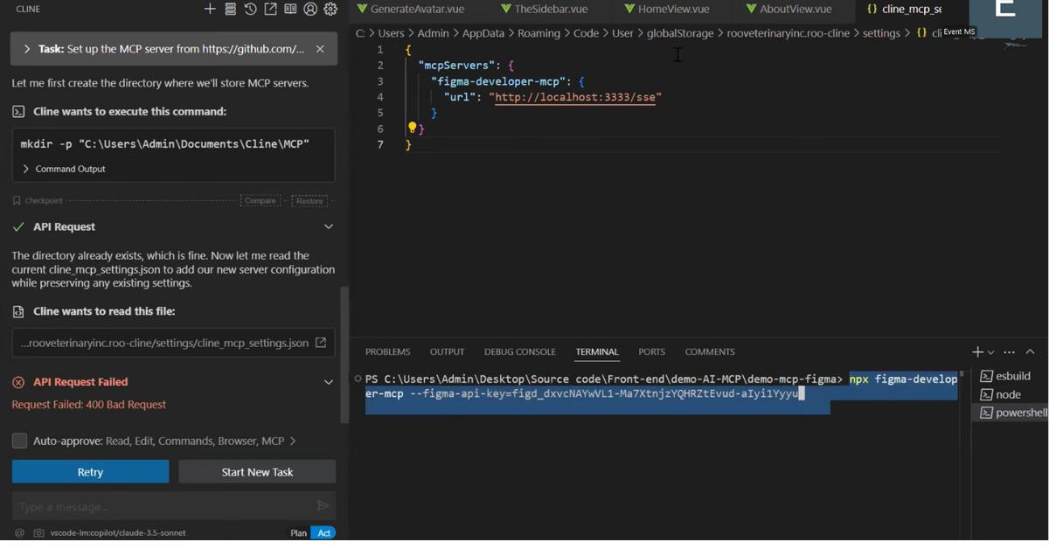This screenshot has height=549, width=1049.
Task: Click the send message arrow icon
Action: click(323, 505)
